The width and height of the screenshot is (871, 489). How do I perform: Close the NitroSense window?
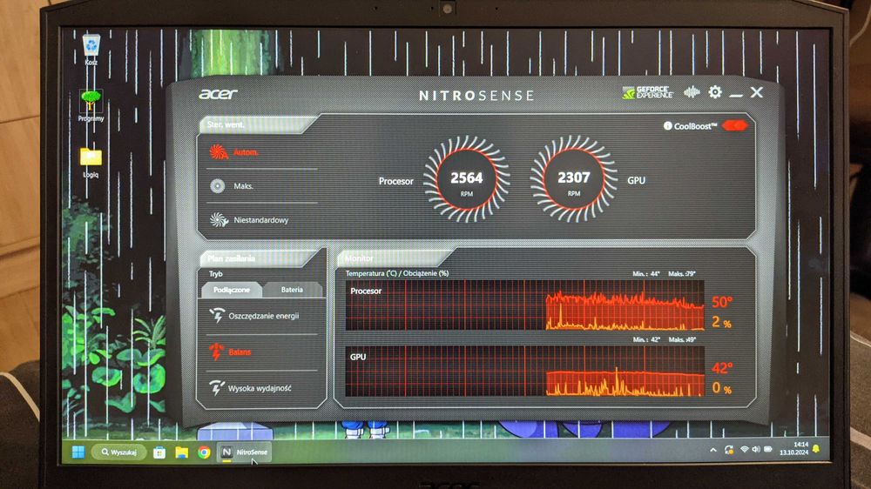[757, 92]
